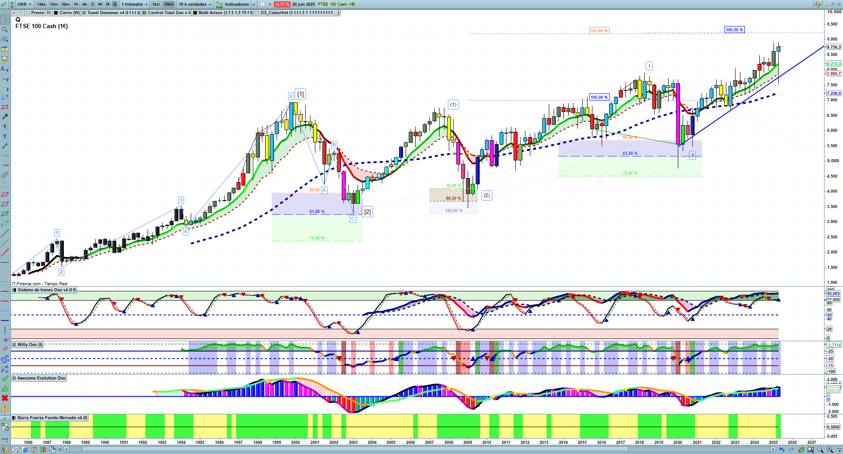Select the black vertical line tool
Viewport: 843px width, 454px height.
tap(5, 330)
